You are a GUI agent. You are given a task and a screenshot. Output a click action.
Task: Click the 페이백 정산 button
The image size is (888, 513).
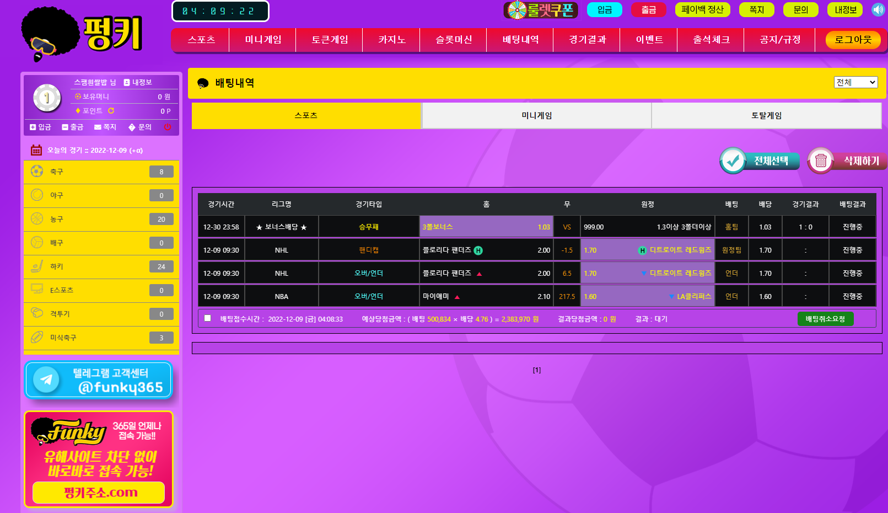702,10
